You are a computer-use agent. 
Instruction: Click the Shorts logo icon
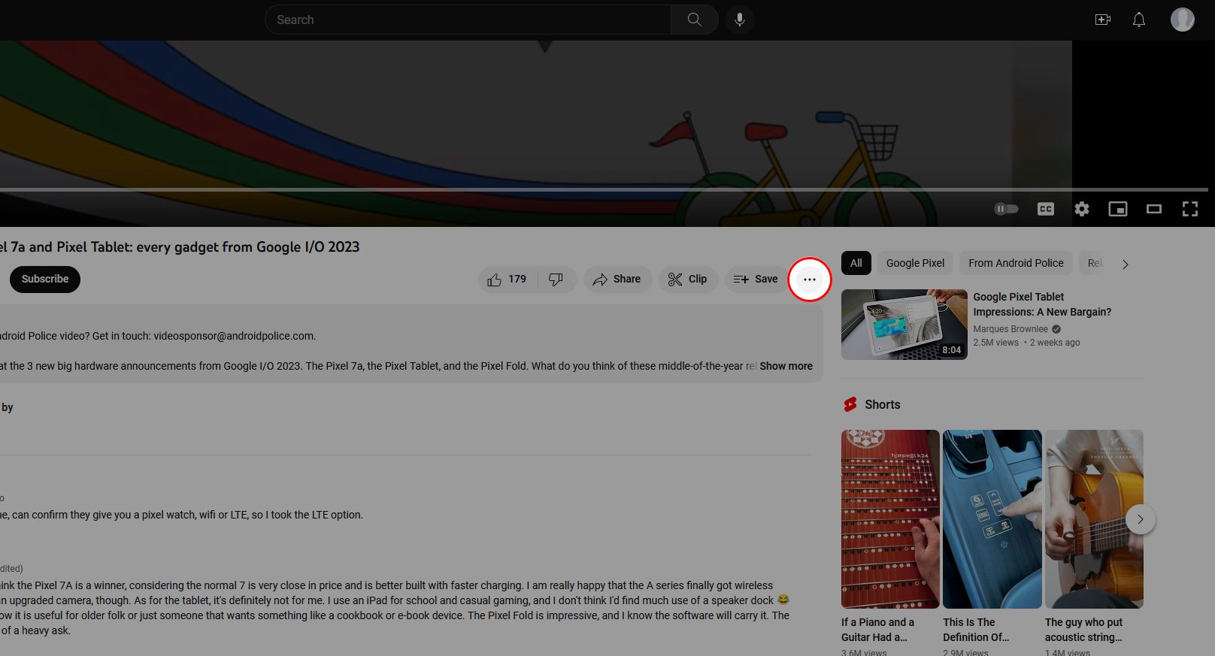point(850,404)
